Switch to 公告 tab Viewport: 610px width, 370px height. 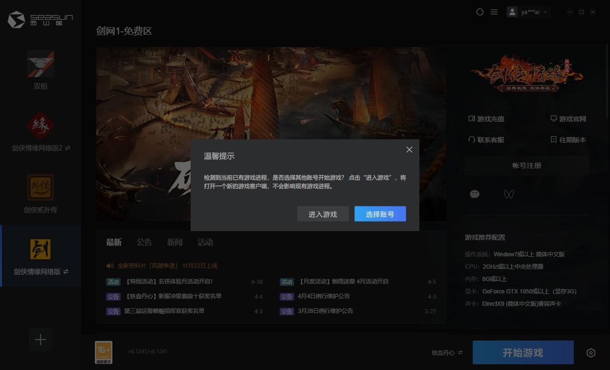click(144, 243)
